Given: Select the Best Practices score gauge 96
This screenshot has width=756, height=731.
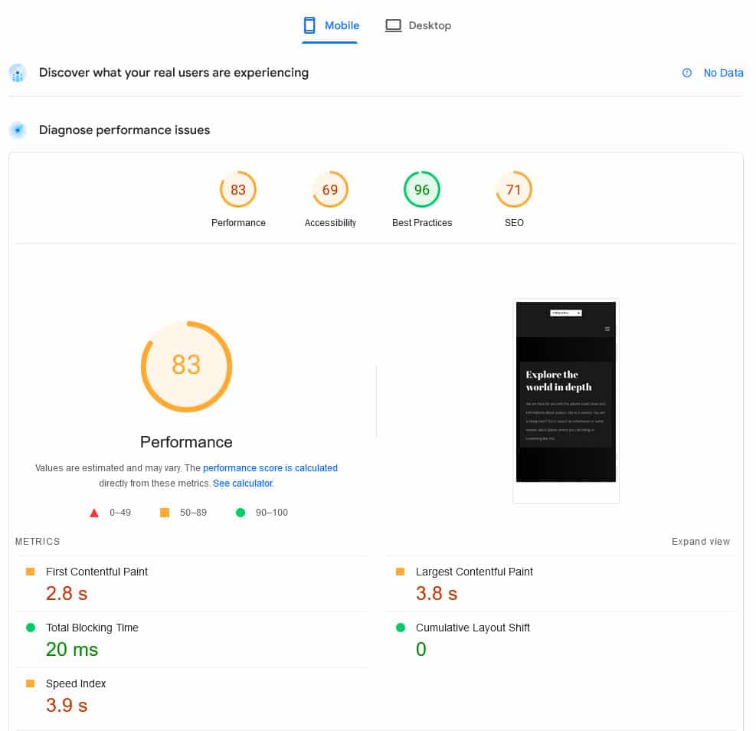Looking at the screenshot, I should tap(422, 189).
